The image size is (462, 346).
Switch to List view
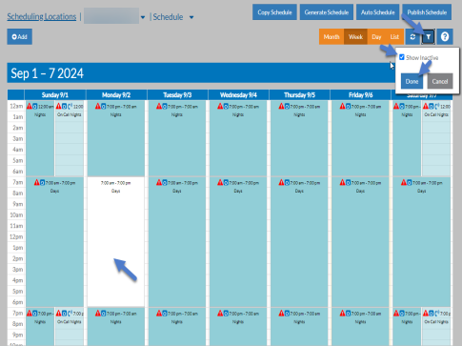tap(394, 37)
